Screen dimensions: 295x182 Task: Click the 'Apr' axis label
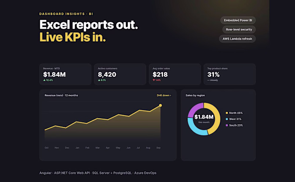click(107, 148)
